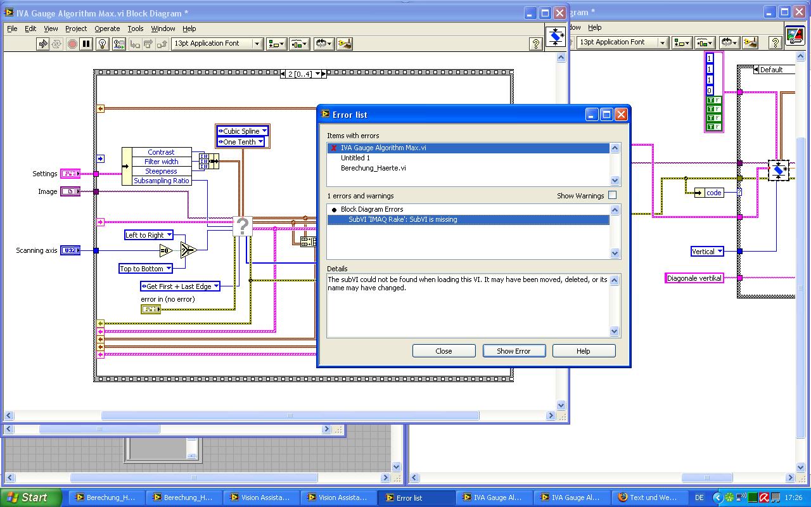Click the broken Run arrow button
This screenshot has width=811, height=507.
pyautogui.click(x=42, y=44)
